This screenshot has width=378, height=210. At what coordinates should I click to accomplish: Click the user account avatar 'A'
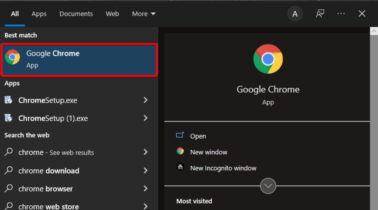tap(295, 14)
